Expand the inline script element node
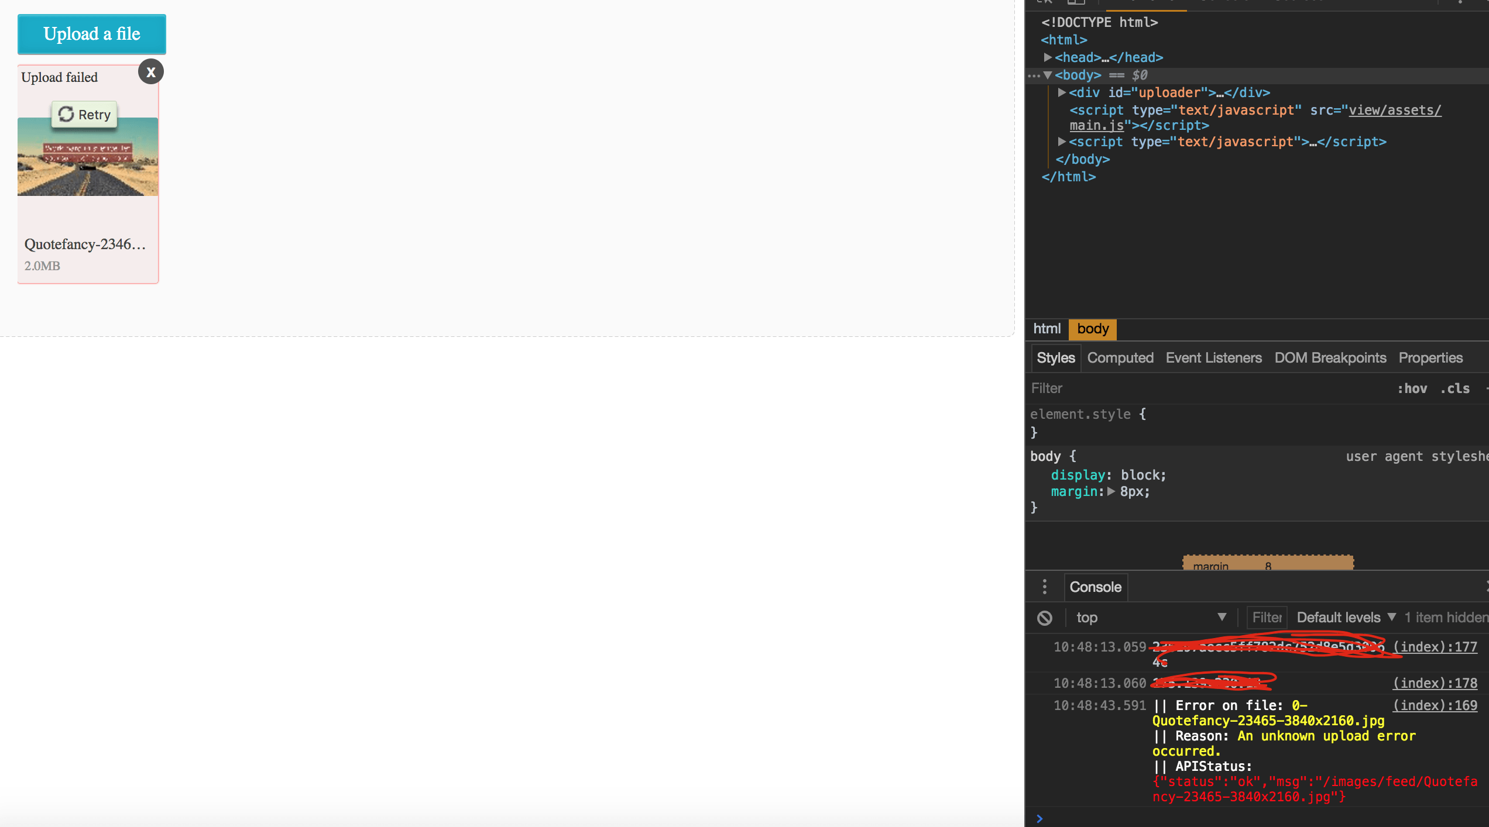Viewport: 1489px width, 827px height. pos(1062,142)
